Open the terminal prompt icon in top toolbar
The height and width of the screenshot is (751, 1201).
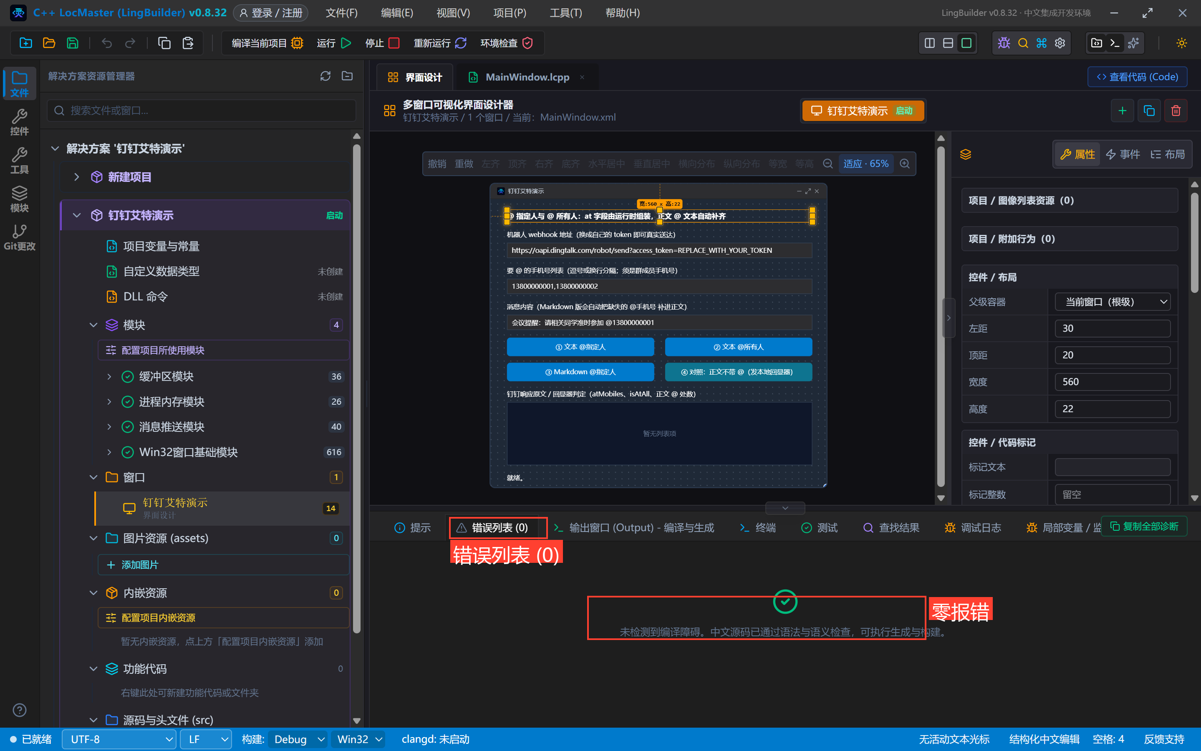coord(1115,43)
